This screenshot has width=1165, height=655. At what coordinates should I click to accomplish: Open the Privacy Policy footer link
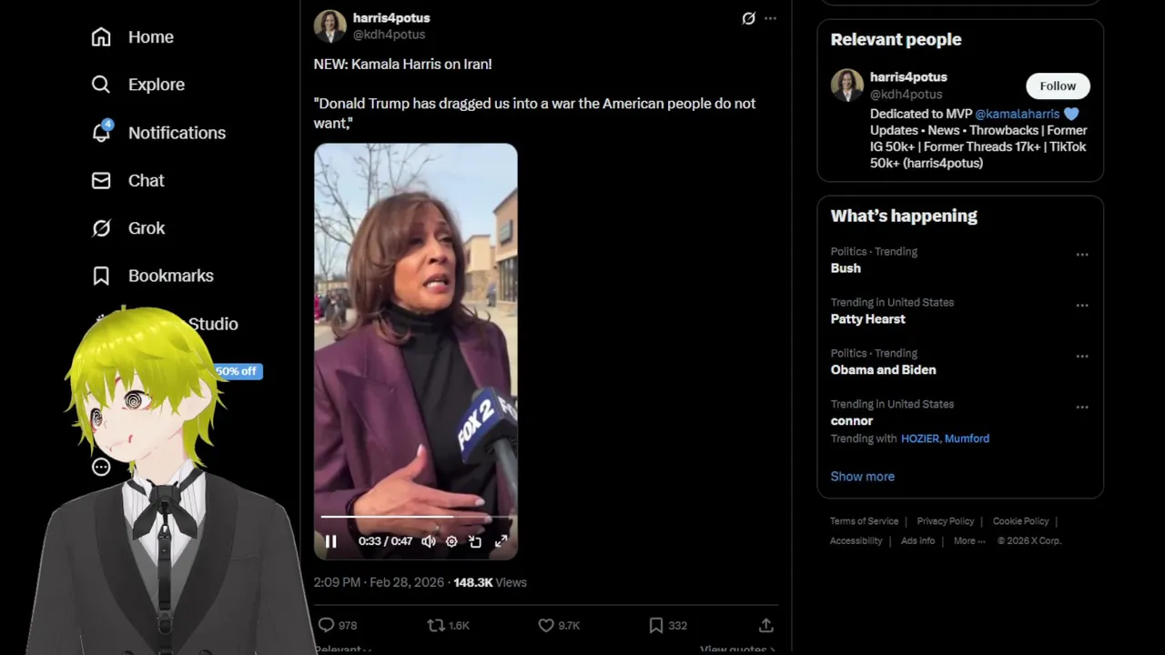945,521
